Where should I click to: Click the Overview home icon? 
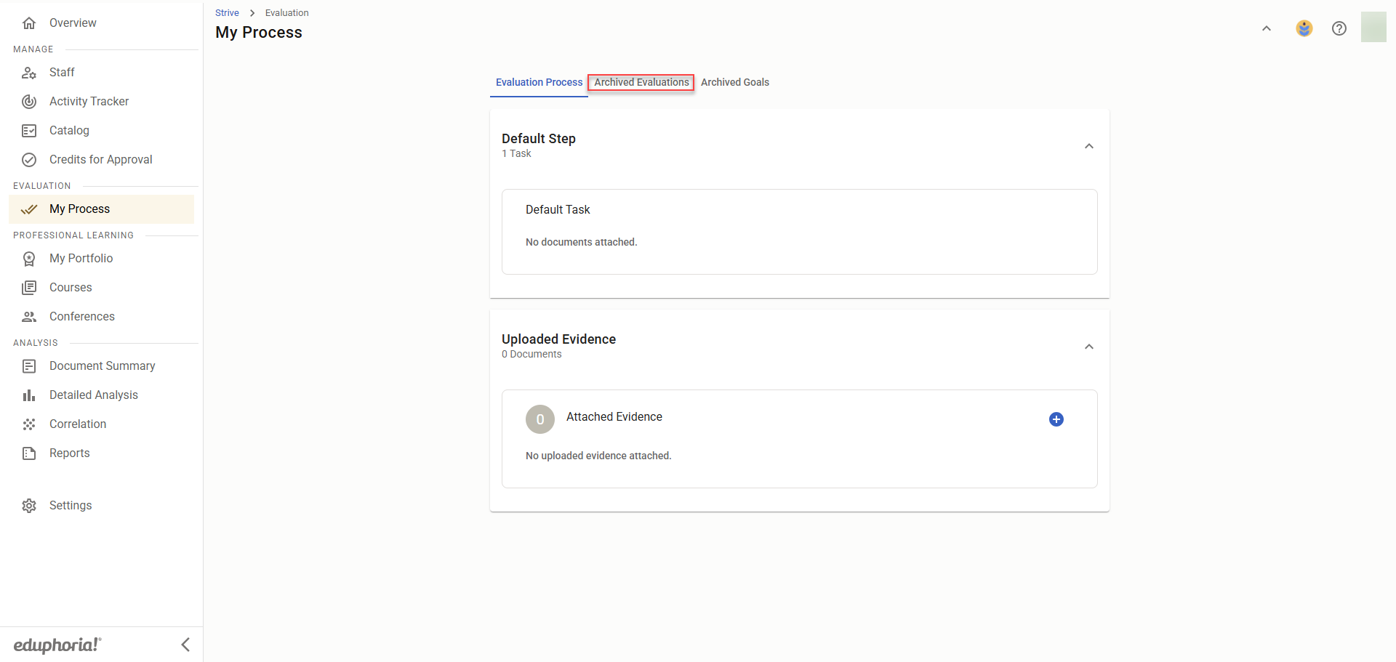[x=29, y=23]
